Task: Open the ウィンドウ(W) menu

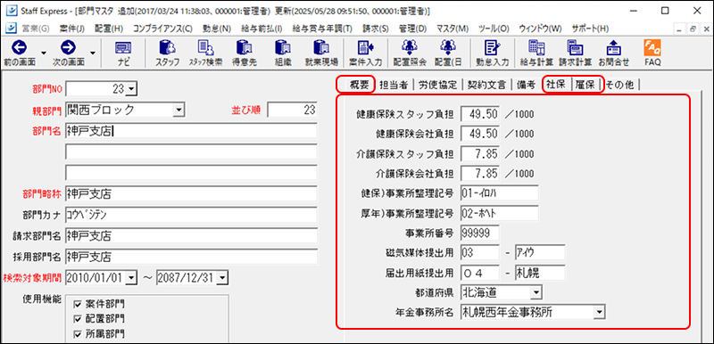Action: tap(540, 29)
